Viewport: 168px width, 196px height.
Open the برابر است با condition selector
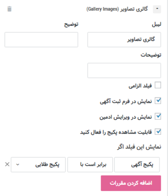(90, 165)
